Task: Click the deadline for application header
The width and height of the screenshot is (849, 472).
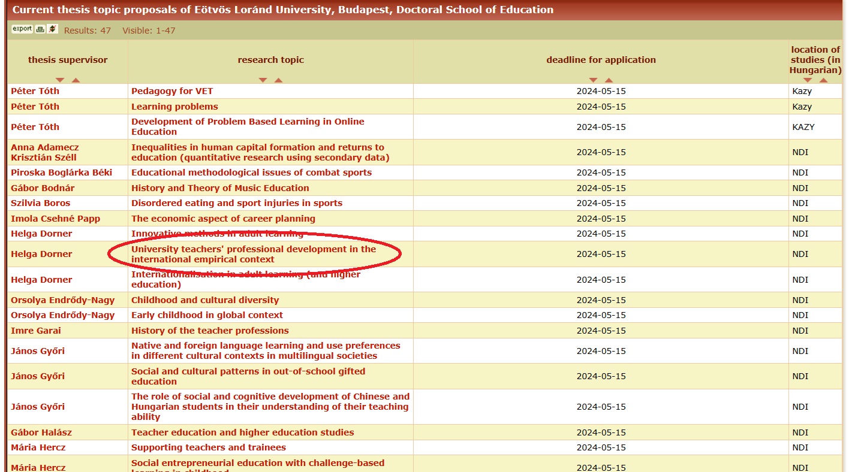Action: tap(601, 60)
